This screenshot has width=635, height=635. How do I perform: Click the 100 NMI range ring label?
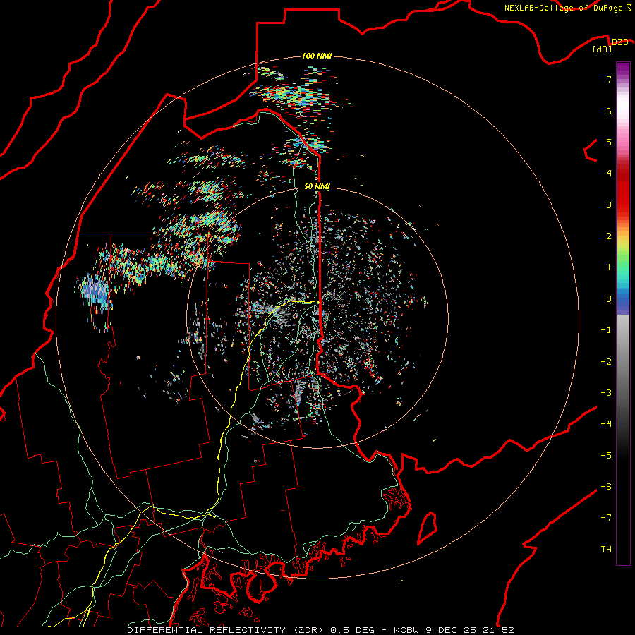coord(317,56)
